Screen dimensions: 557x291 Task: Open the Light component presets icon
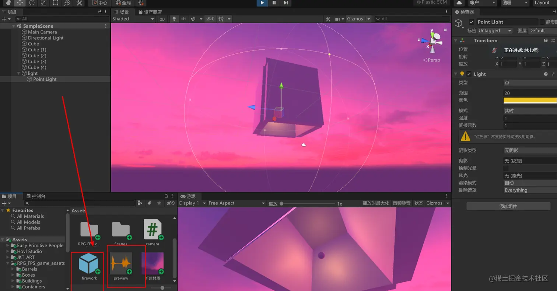click(553, 74)
